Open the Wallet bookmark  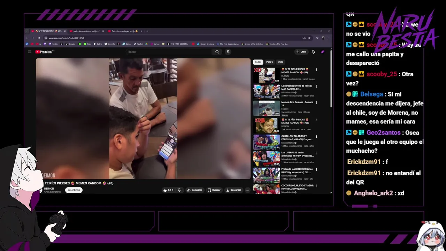138,44
